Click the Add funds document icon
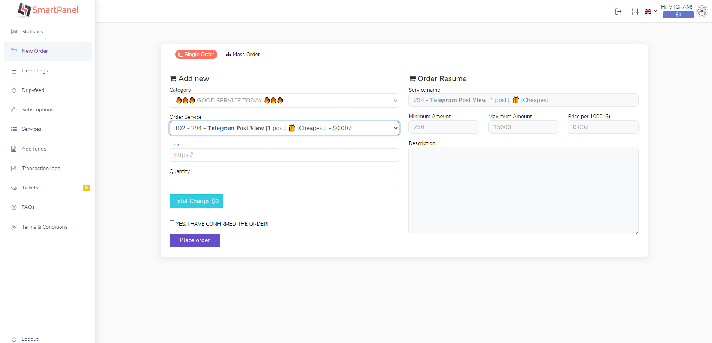Viewport: 712px width, 343px height. pos(14,149)
